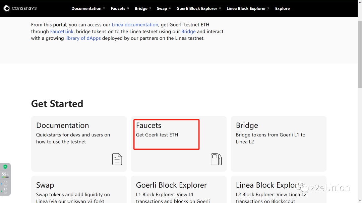The height and width of the screenshot is (203, 362).
Task: Click the green shield icon on left widget
Action: [x=5, y=167]
